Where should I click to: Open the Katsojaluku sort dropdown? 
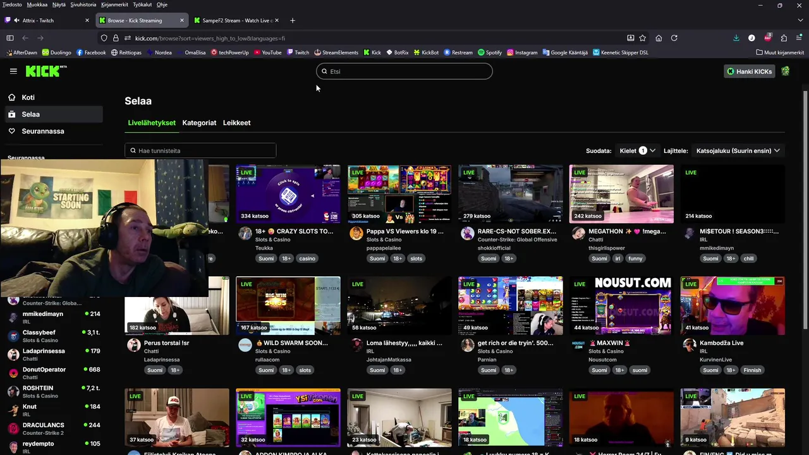(x=738, y=150)
